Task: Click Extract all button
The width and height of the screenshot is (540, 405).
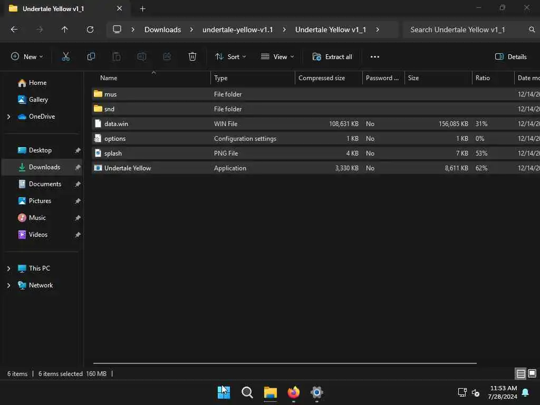Action: [332, 57]
